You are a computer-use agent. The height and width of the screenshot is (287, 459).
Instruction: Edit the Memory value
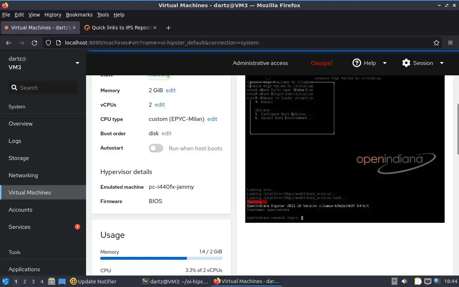point(171,90)
